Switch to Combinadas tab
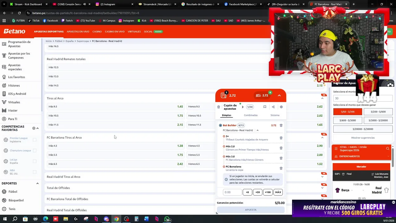Image resolution: width=396 pixels, height=223 pixels. pyautogui.click(x=251, y=115)
